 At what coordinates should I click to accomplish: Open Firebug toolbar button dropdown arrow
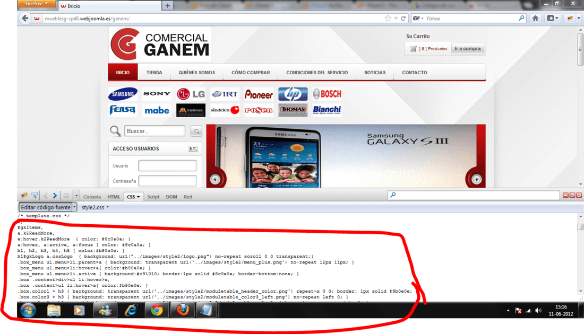(x=578, y=18)
